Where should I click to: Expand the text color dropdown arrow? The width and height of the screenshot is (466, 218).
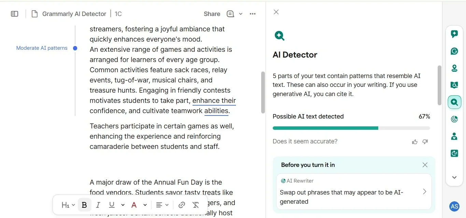click(145, 205)
